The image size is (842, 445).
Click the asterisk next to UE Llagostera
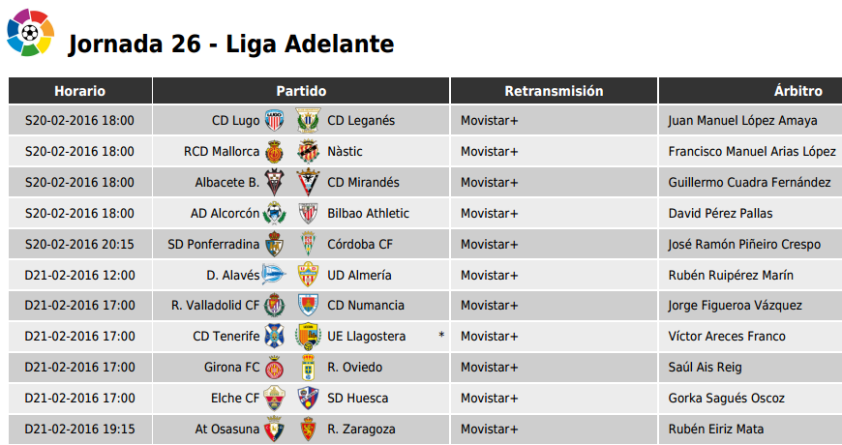(441, 335)
